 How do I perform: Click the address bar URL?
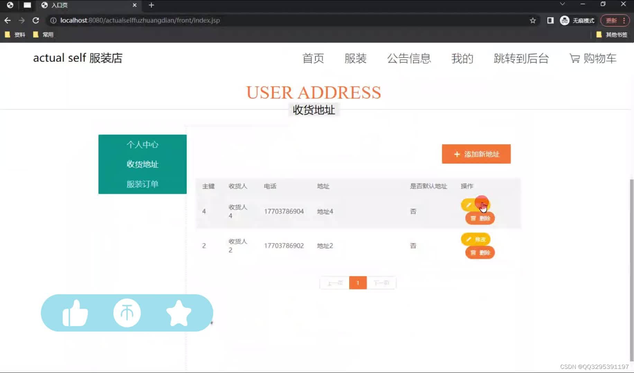(x=140, y=20)
